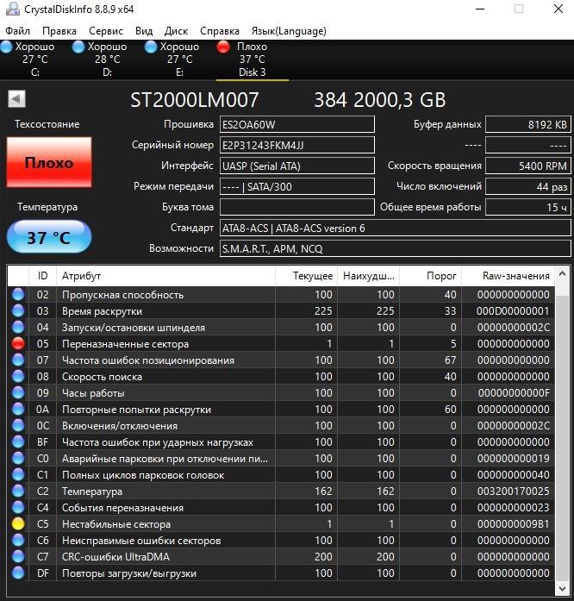Click the scroll down arrow of attribute list

click(562, 588)
